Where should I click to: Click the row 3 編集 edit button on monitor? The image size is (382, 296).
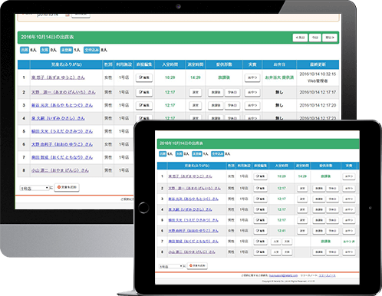144,105
